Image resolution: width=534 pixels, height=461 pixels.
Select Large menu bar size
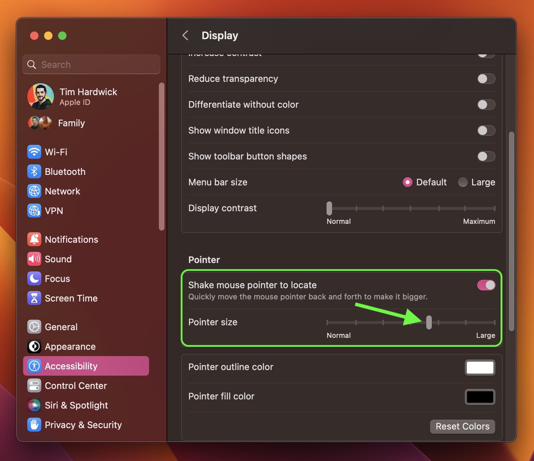tap(463, 182)
